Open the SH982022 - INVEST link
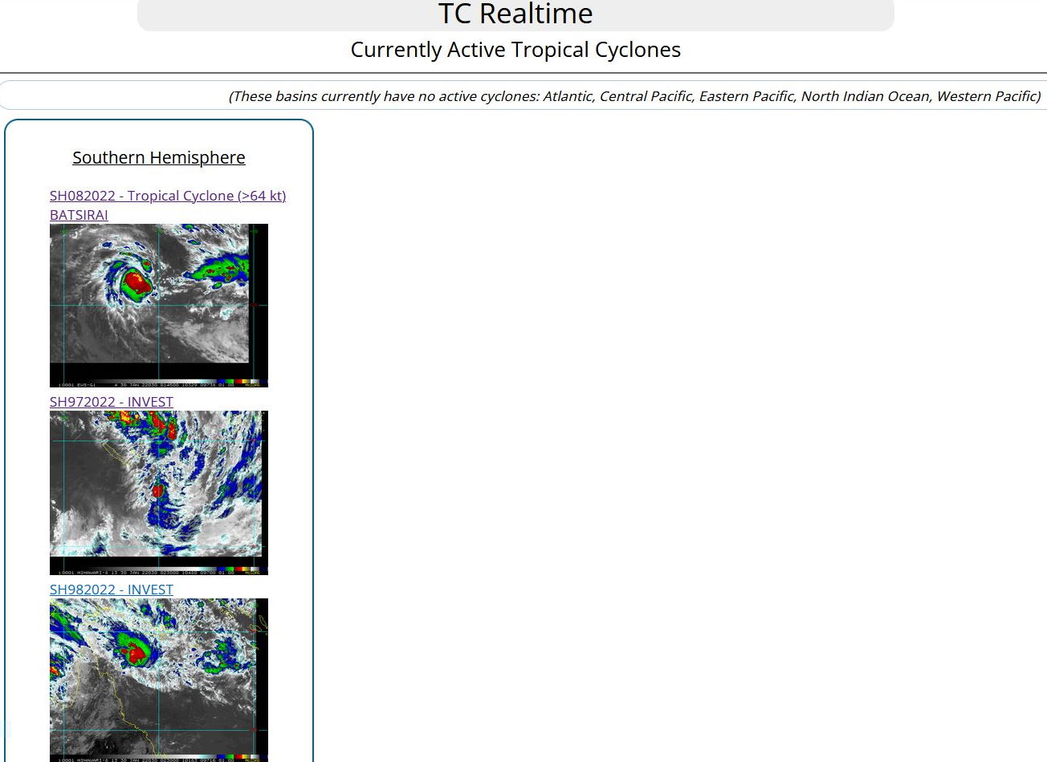Image resolution: width=1047 pixels, height=762 pixels. pos(111,590)
